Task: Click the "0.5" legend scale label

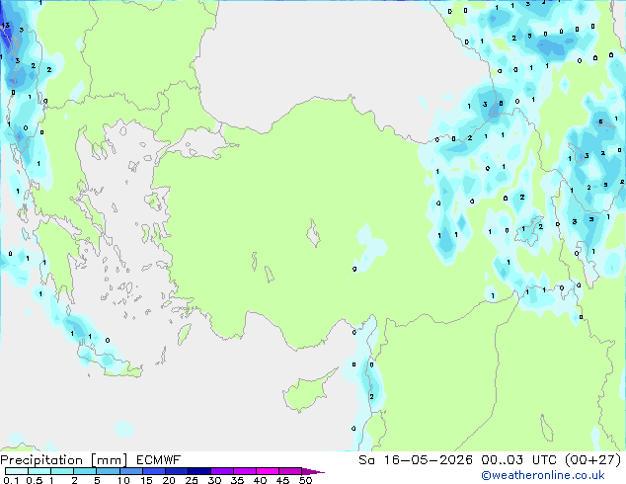Action: click(x=34, y=480)
